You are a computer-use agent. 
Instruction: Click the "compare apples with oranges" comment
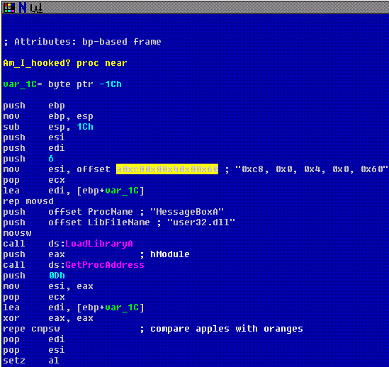[227, 329]
